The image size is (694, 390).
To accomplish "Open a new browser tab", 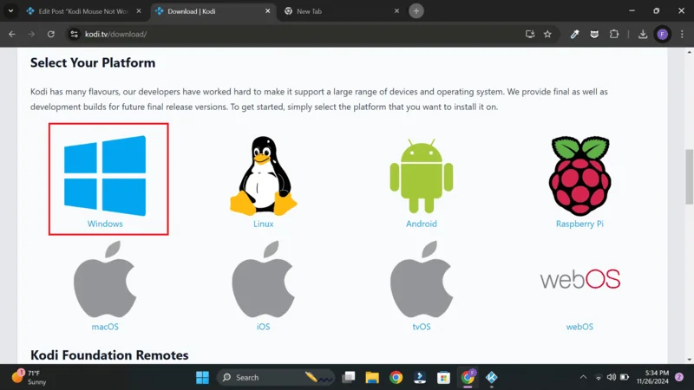I will [416, 11].
